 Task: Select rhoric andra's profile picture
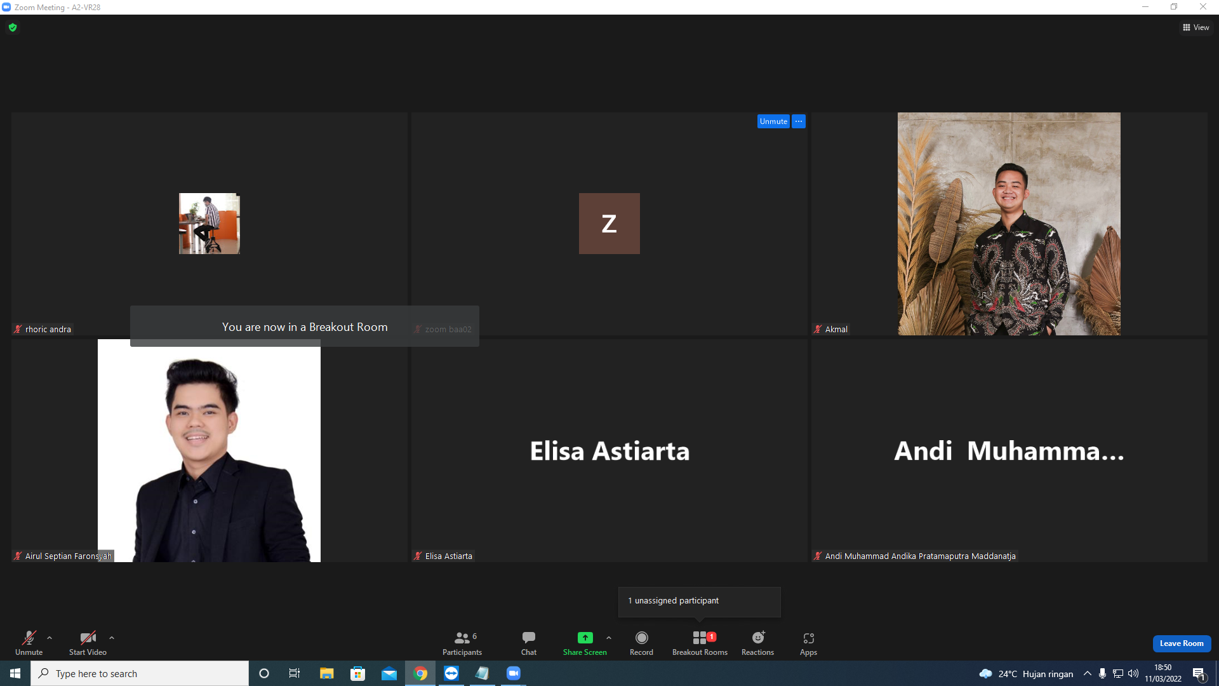(x=210, y=224)
